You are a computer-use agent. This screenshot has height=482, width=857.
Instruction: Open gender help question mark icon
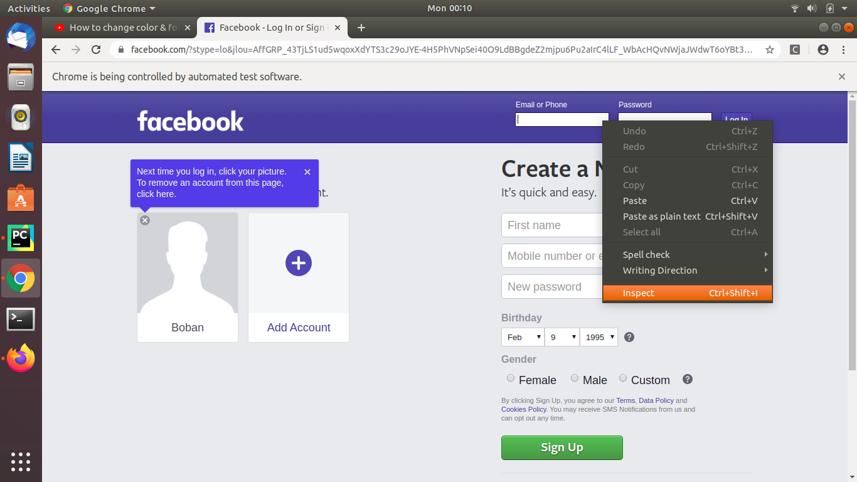point(688,379)
